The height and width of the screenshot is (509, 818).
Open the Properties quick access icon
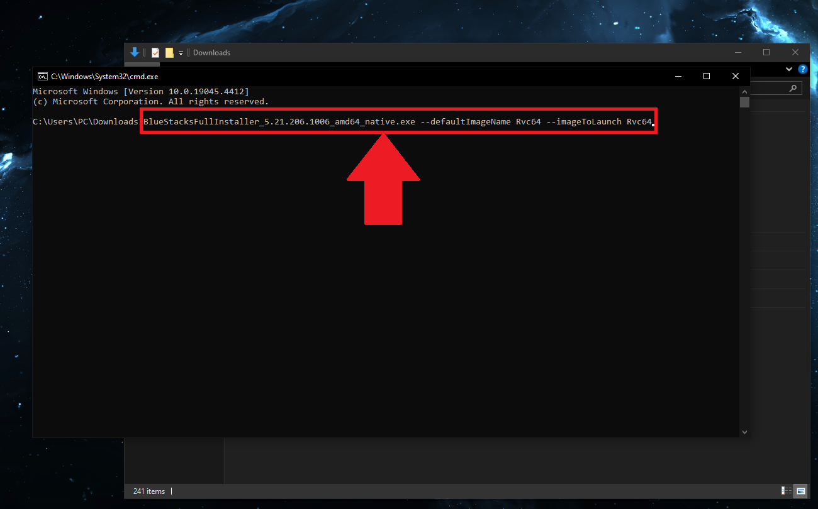155,52
